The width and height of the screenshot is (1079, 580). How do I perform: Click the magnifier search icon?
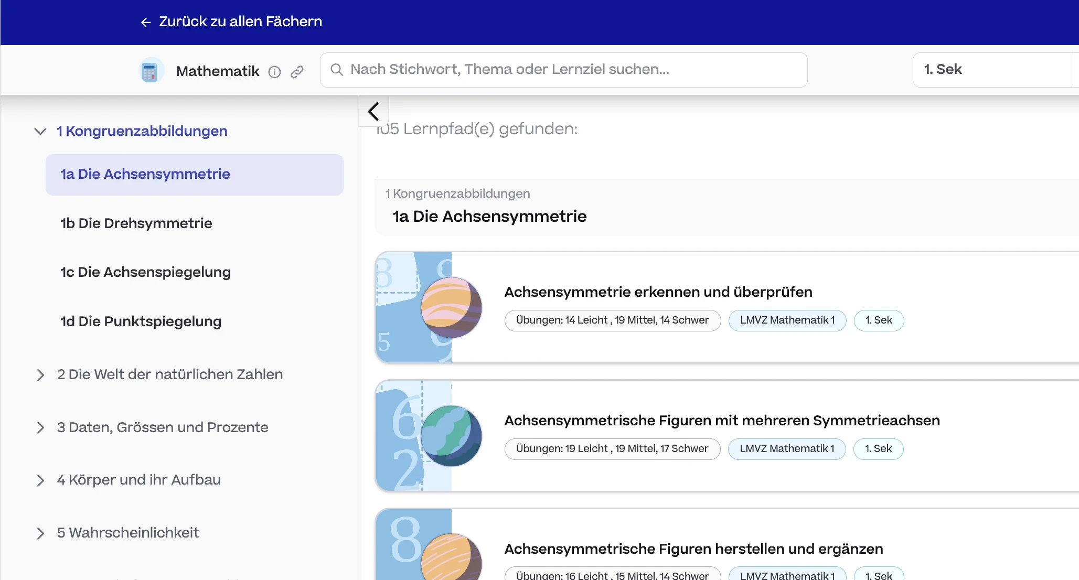[x=337, y=70]
